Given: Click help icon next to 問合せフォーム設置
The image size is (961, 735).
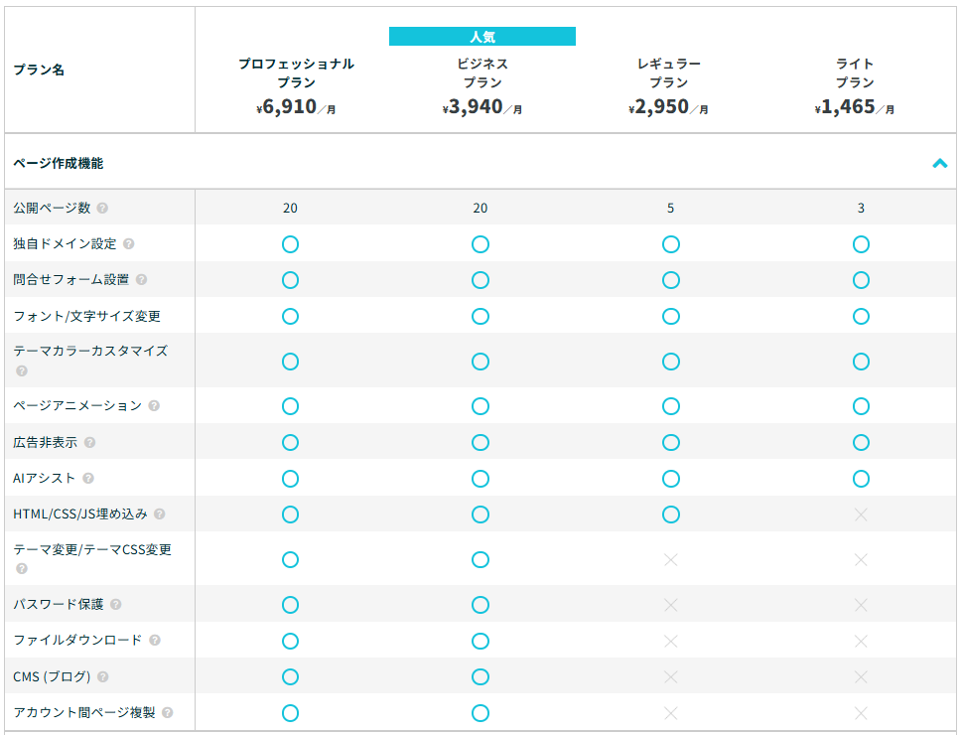Looking at the screenshot, I should click(142, 280).
